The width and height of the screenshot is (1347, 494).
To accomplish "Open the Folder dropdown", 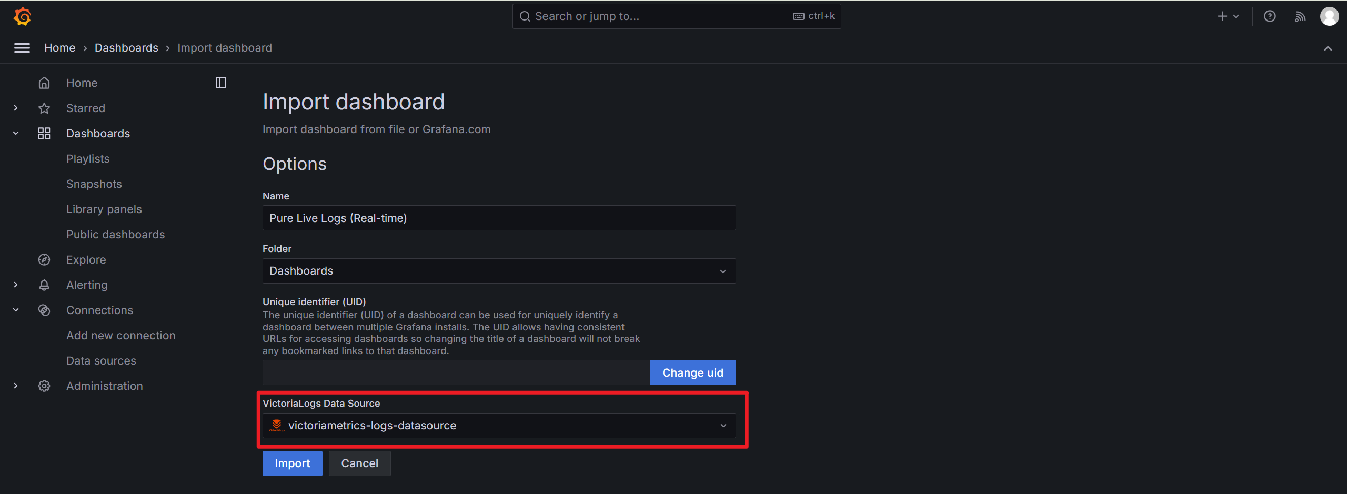I will [x=499, y=271].
